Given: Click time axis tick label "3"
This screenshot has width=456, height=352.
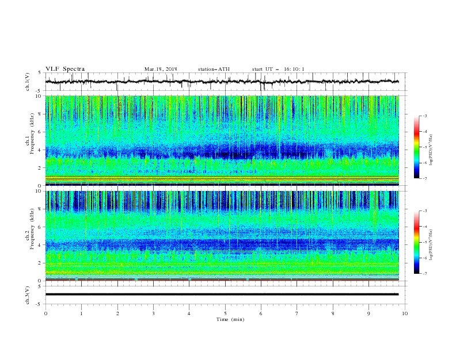Looking at the screenshot, I should 153,313.
